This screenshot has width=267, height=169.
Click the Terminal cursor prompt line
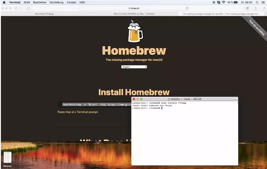(x=147, y=108)
